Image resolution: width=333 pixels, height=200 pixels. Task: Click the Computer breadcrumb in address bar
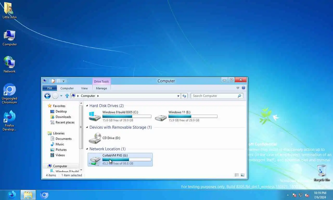pyautogui.click(x=88, y=96)
